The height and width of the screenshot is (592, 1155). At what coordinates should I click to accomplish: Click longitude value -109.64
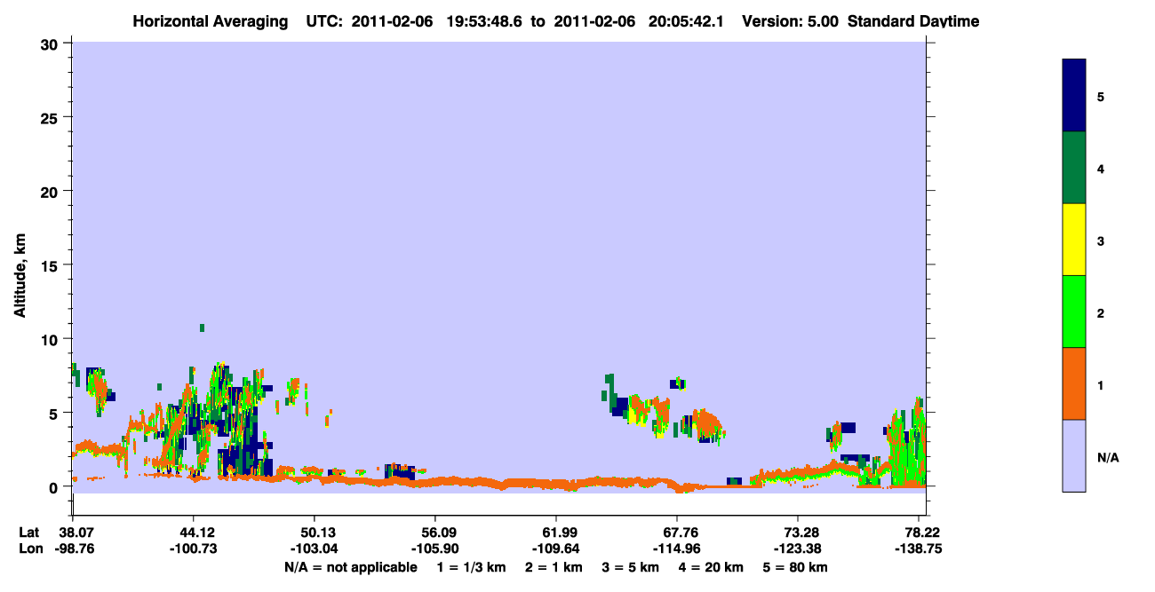click(x=555, y=549)
